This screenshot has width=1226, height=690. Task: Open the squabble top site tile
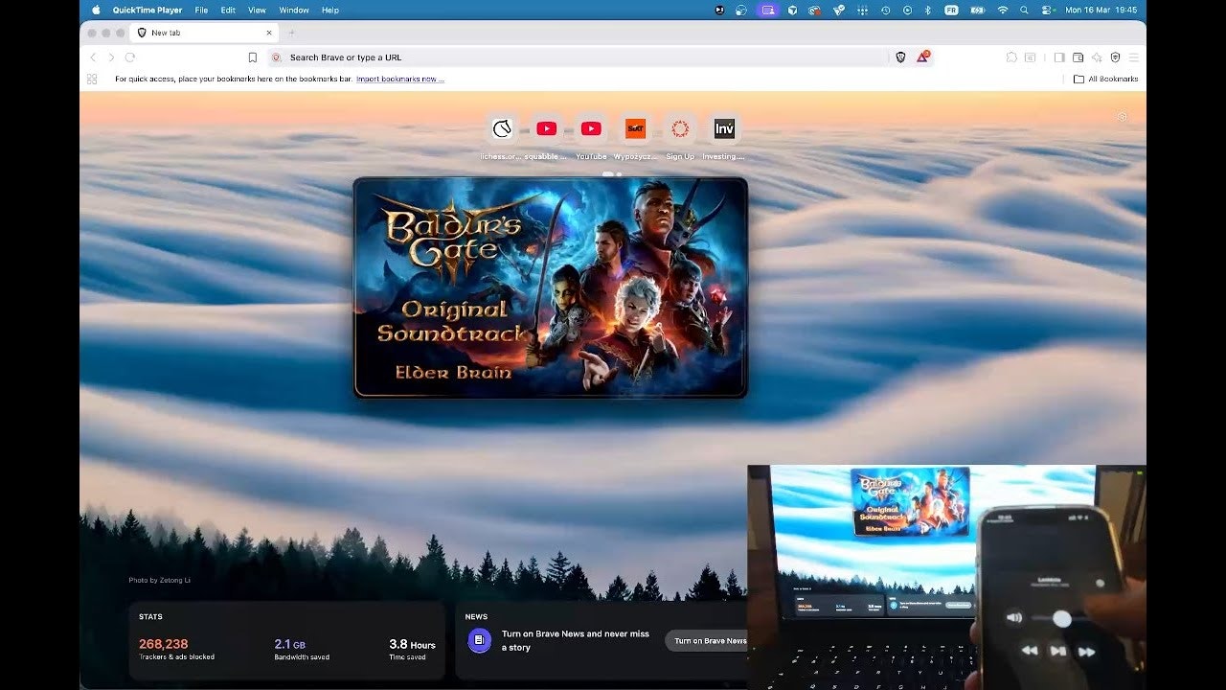[546, 128]
